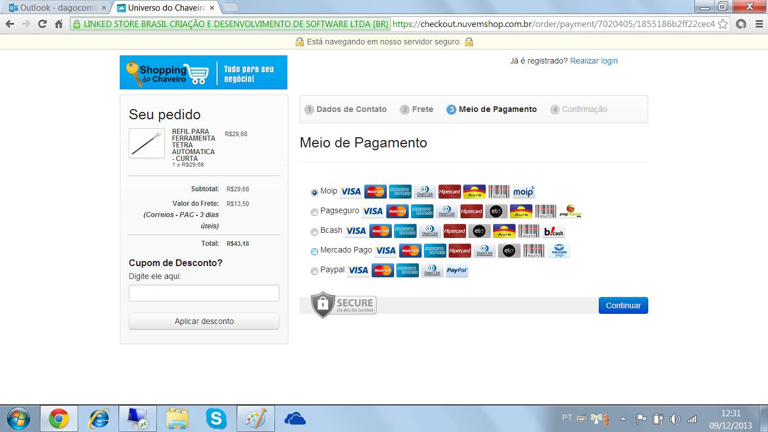Click the Shopping do Chaveiro logo banner
768x432 pixels.
click(x=204, y=72)
